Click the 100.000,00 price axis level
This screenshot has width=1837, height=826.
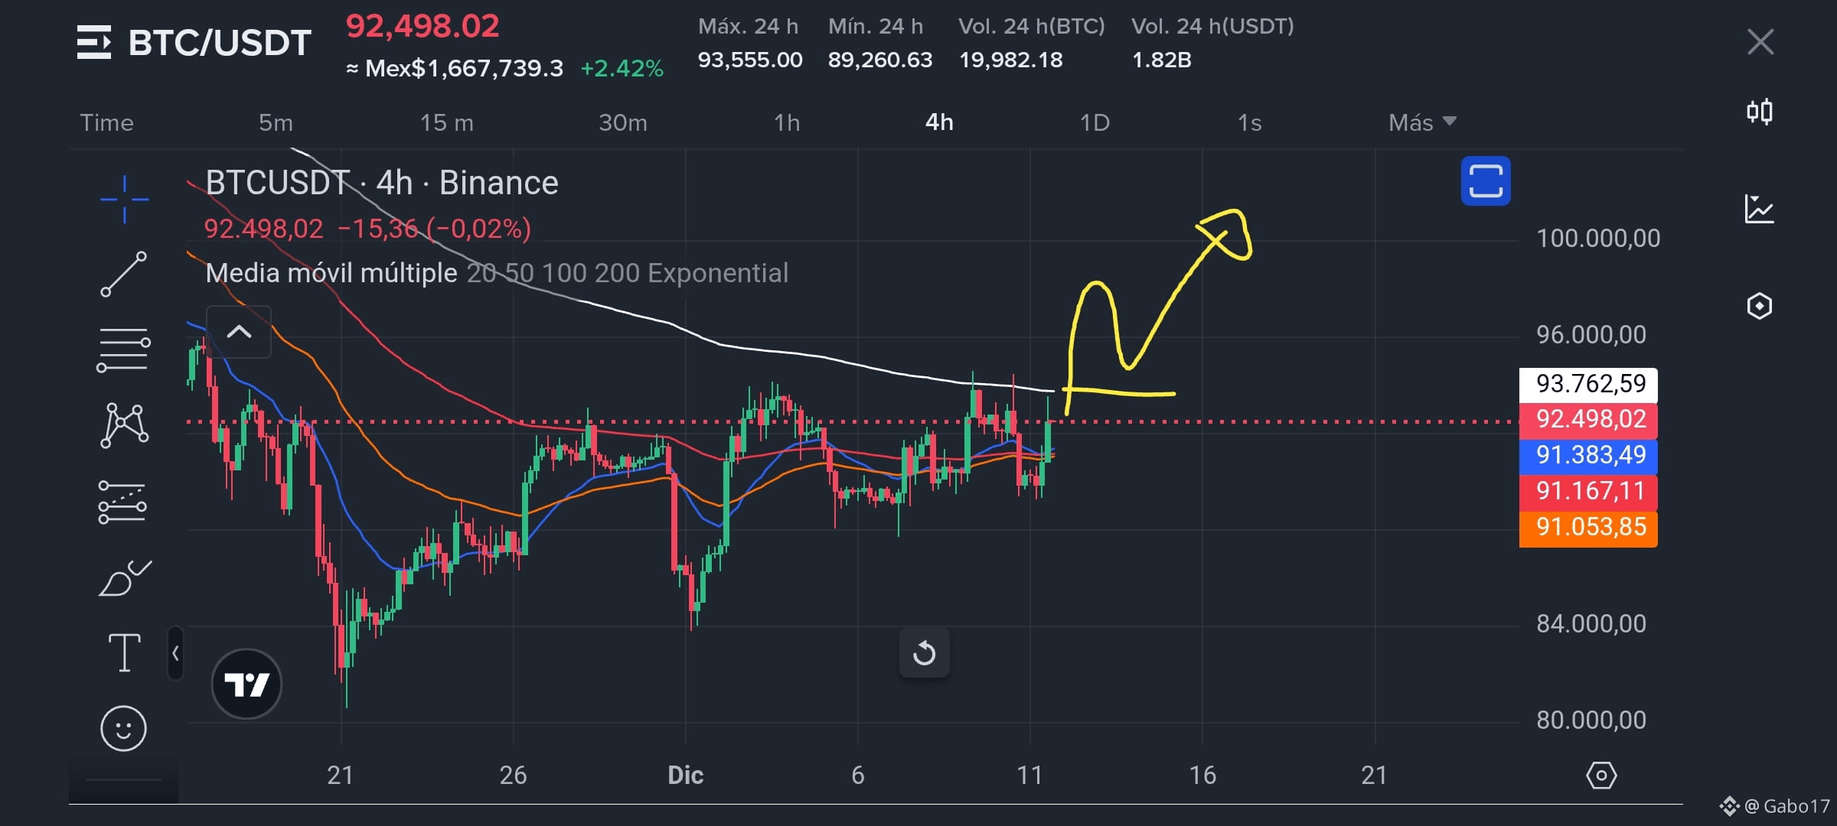click(1598, 238)
